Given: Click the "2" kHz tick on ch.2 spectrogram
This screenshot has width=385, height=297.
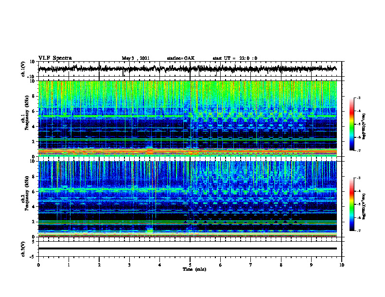Looking at the screenshot, I should 34,222.
